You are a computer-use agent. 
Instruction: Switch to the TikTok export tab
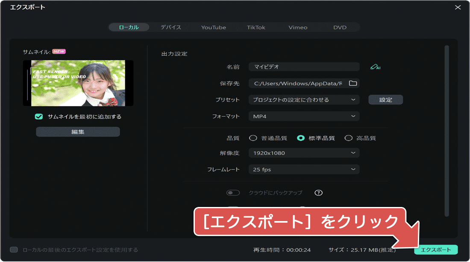click(x=256, y=27)
